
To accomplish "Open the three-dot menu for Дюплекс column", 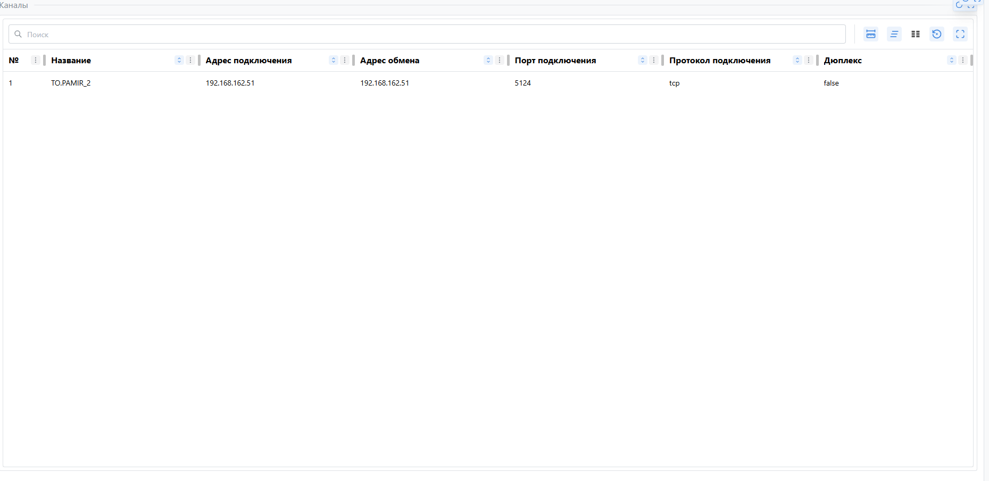I will (963, 60).
